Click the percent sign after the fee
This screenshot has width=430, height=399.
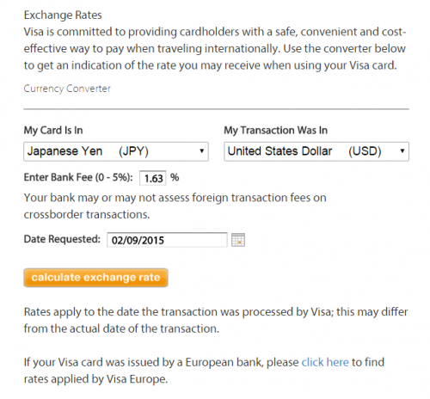click(x=175, y=177)
